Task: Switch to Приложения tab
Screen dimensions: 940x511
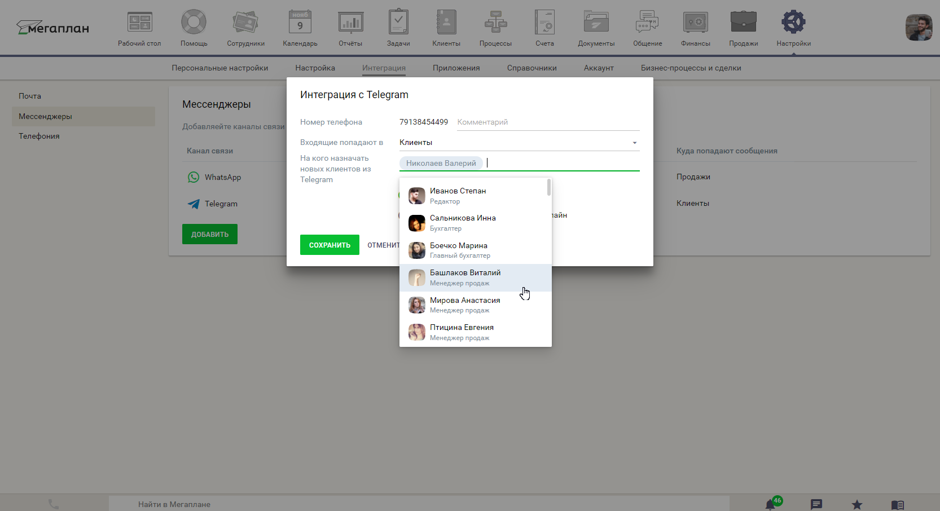Action: point(456,68)
